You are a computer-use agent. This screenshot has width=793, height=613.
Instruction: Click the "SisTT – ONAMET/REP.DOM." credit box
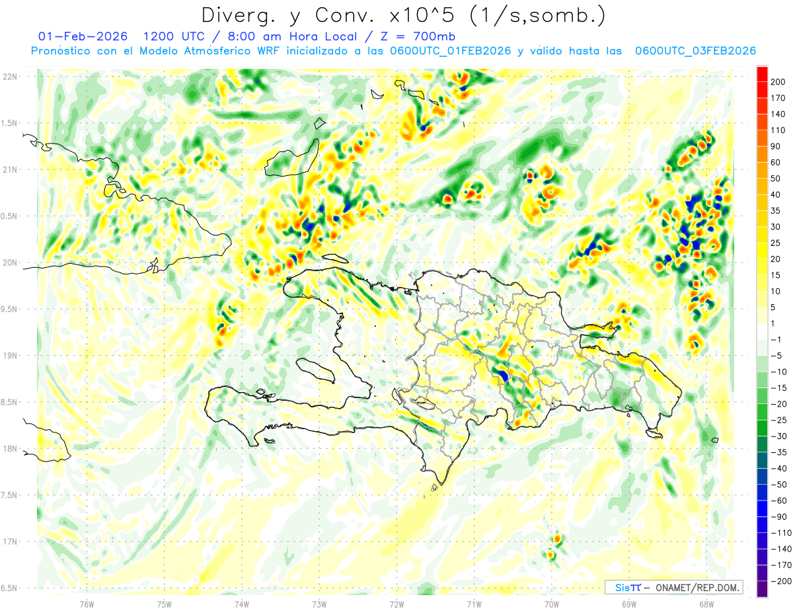pos(674,587)
